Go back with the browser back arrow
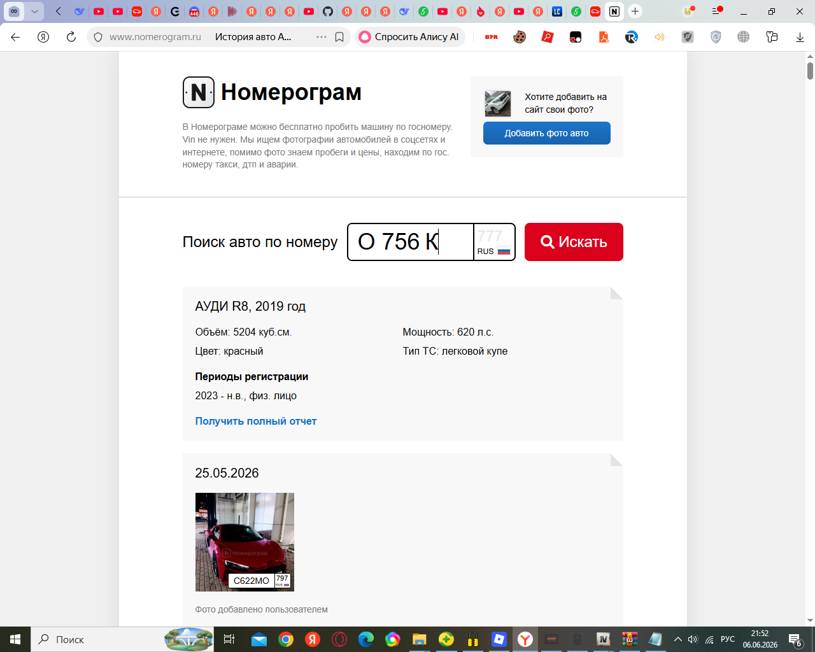The height and width of the screenshot is (652, 815). coord(15,37)
